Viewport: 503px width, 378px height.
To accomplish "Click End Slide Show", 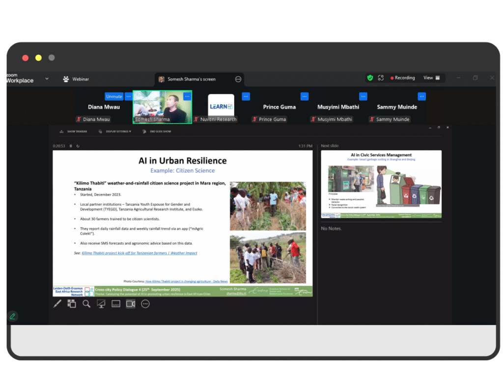I will pos(157,132).
